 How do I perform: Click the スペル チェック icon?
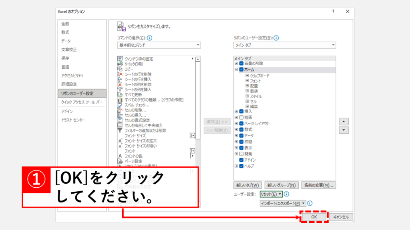click(120, 105)
